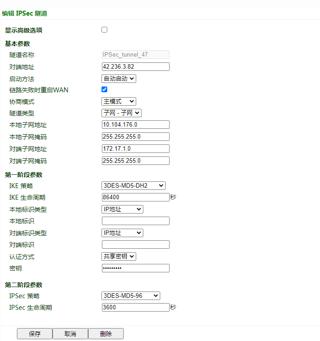This screenshot has width=320, height=341.
Task: Click the empty 对端标识 input field
Action: tap(135, 245)
